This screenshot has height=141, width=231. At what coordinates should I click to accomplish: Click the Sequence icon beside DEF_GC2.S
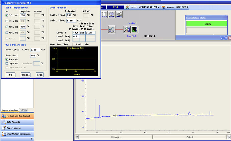point(163,7)
